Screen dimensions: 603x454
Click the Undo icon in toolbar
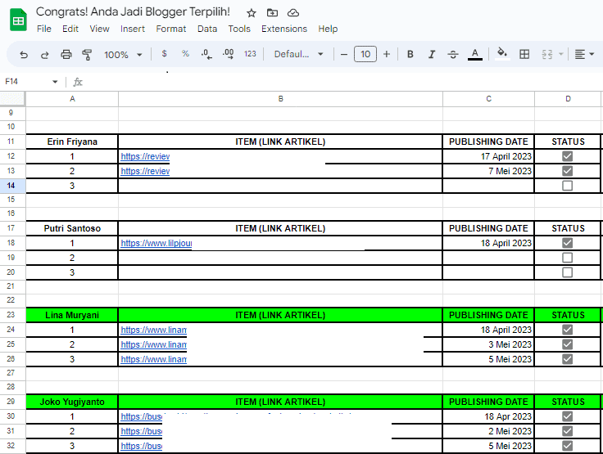click(x=24, y=55)
